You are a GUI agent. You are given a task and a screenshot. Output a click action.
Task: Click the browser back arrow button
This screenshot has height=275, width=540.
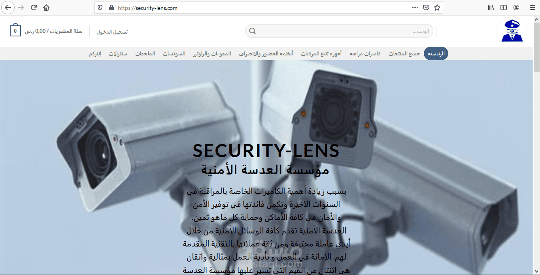[x=8, y=8]
